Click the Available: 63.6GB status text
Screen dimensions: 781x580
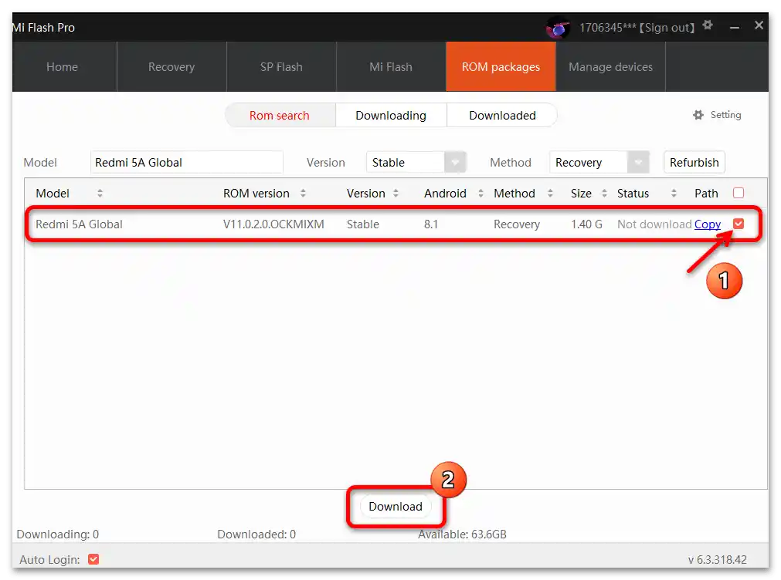pyautogui.click(x=462, y=534)
